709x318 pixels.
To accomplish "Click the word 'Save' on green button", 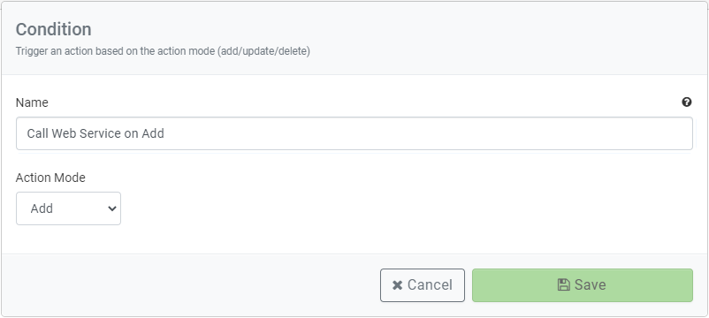I will tap(590, 285).
